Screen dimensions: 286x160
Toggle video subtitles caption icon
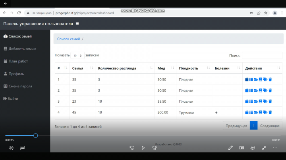coord(22,148)
